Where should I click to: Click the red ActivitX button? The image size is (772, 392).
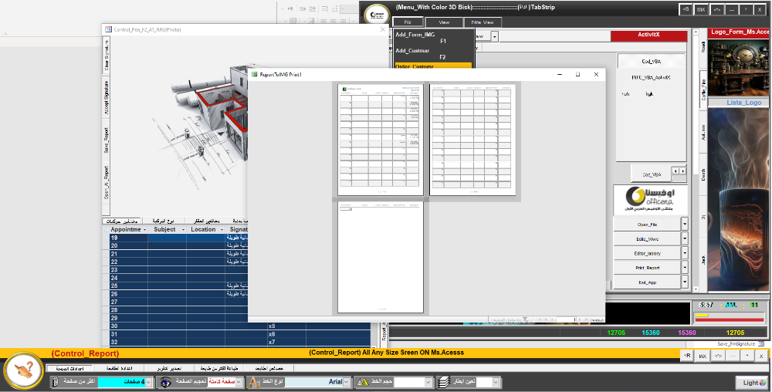pos(649,35)
